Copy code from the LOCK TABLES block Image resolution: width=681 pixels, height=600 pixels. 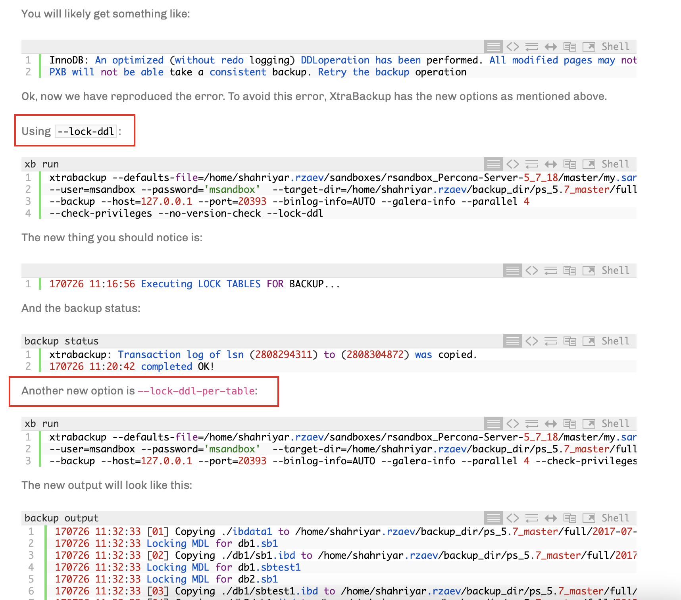click(x=570, y=271)
